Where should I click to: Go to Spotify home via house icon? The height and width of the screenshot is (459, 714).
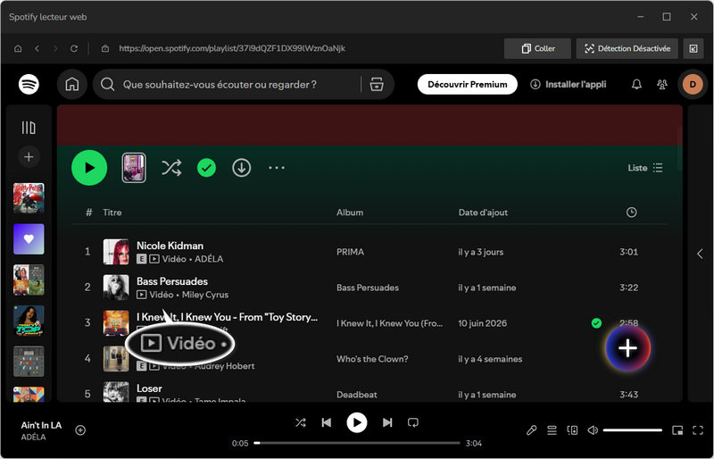click(x=72, y=84)
